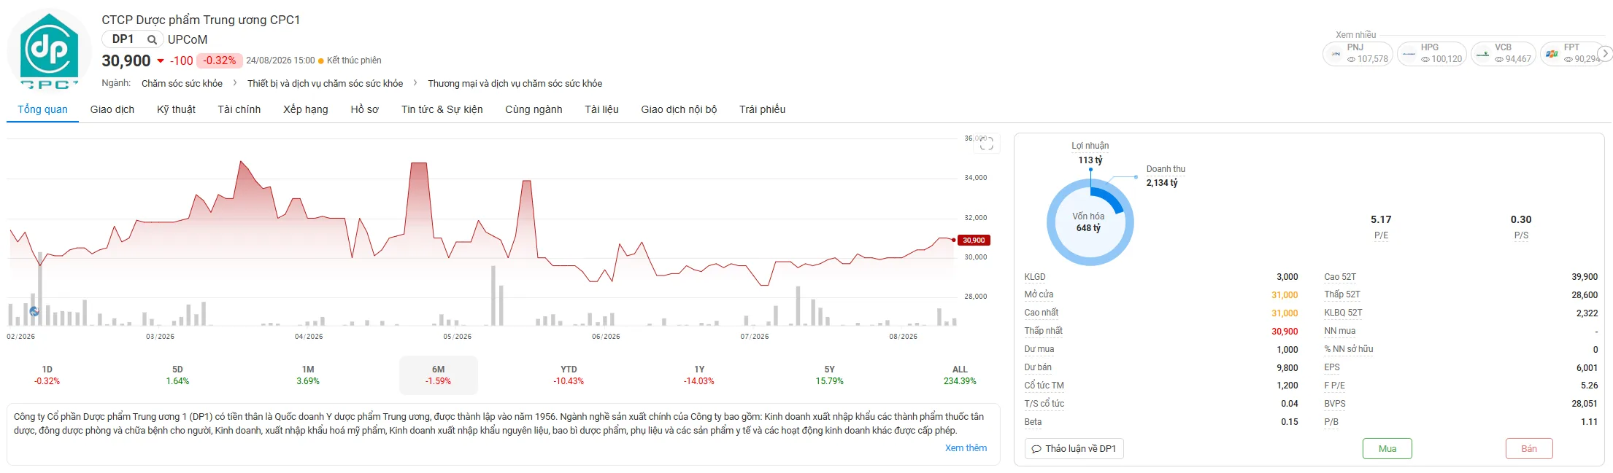Select the 5D chart time range

[x=177, y=375]
